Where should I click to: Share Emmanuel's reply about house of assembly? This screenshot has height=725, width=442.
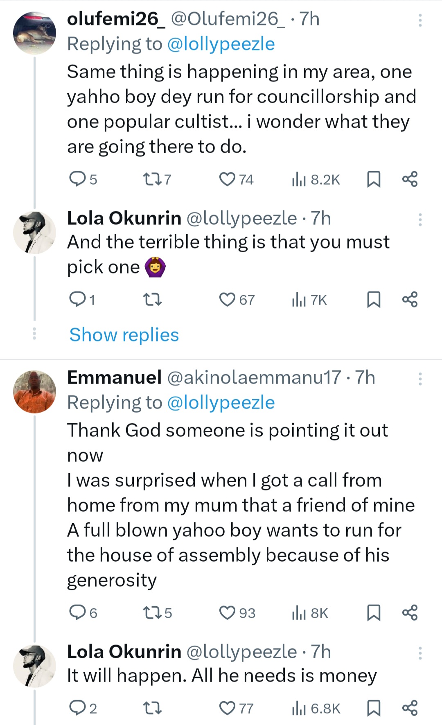tap(410, 613)
